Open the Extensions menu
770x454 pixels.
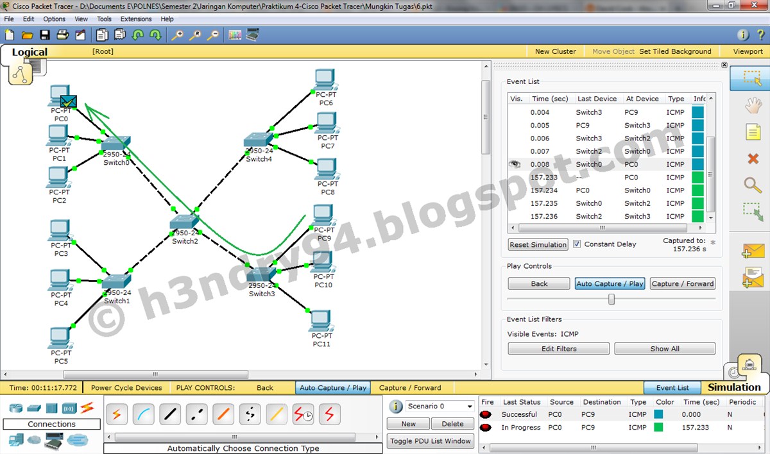136,19
